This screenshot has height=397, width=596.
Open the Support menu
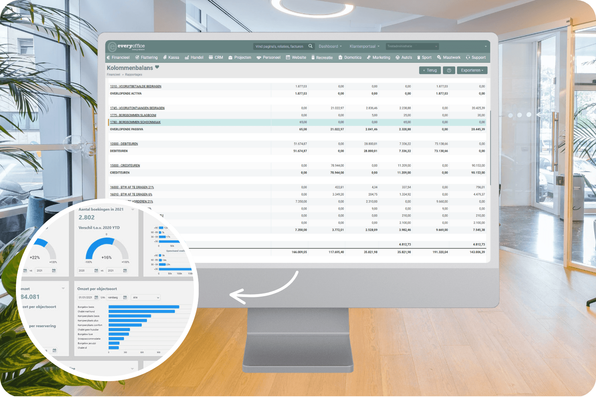[476, 58]
